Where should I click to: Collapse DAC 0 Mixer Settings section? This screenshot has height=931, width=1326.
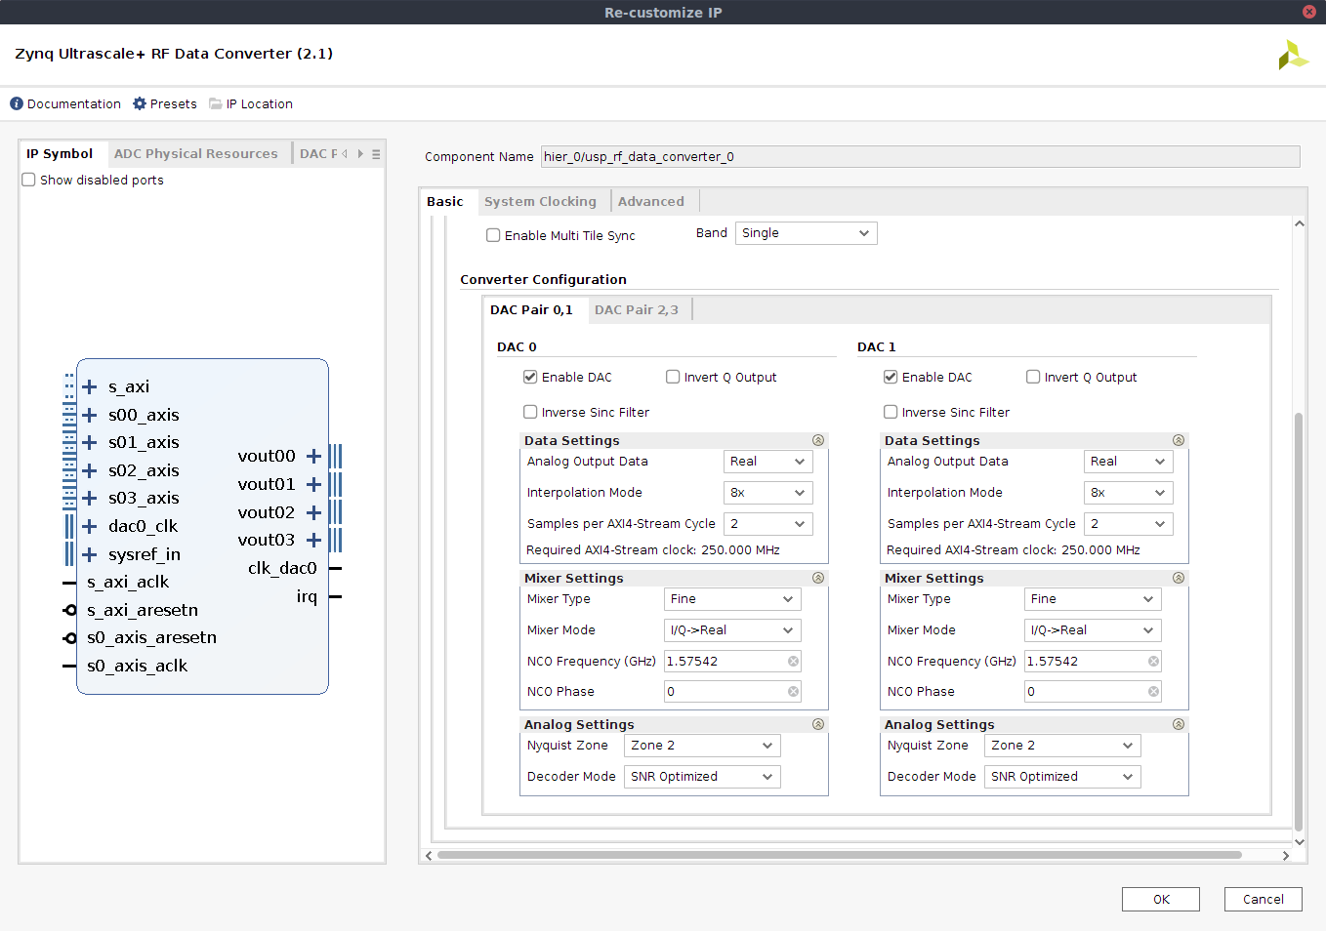pos(818,578)
